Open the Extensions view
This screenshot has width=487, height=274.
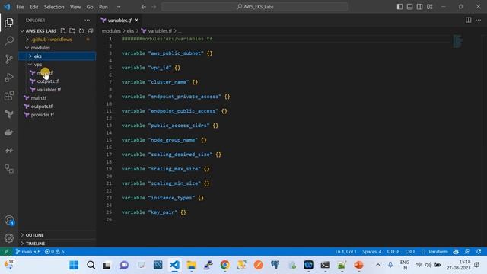click(x=9, y=96)
